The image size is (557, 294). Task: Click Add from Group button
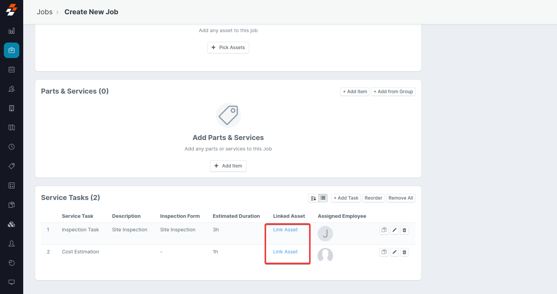pyautogui.click(x=393, y=92)
